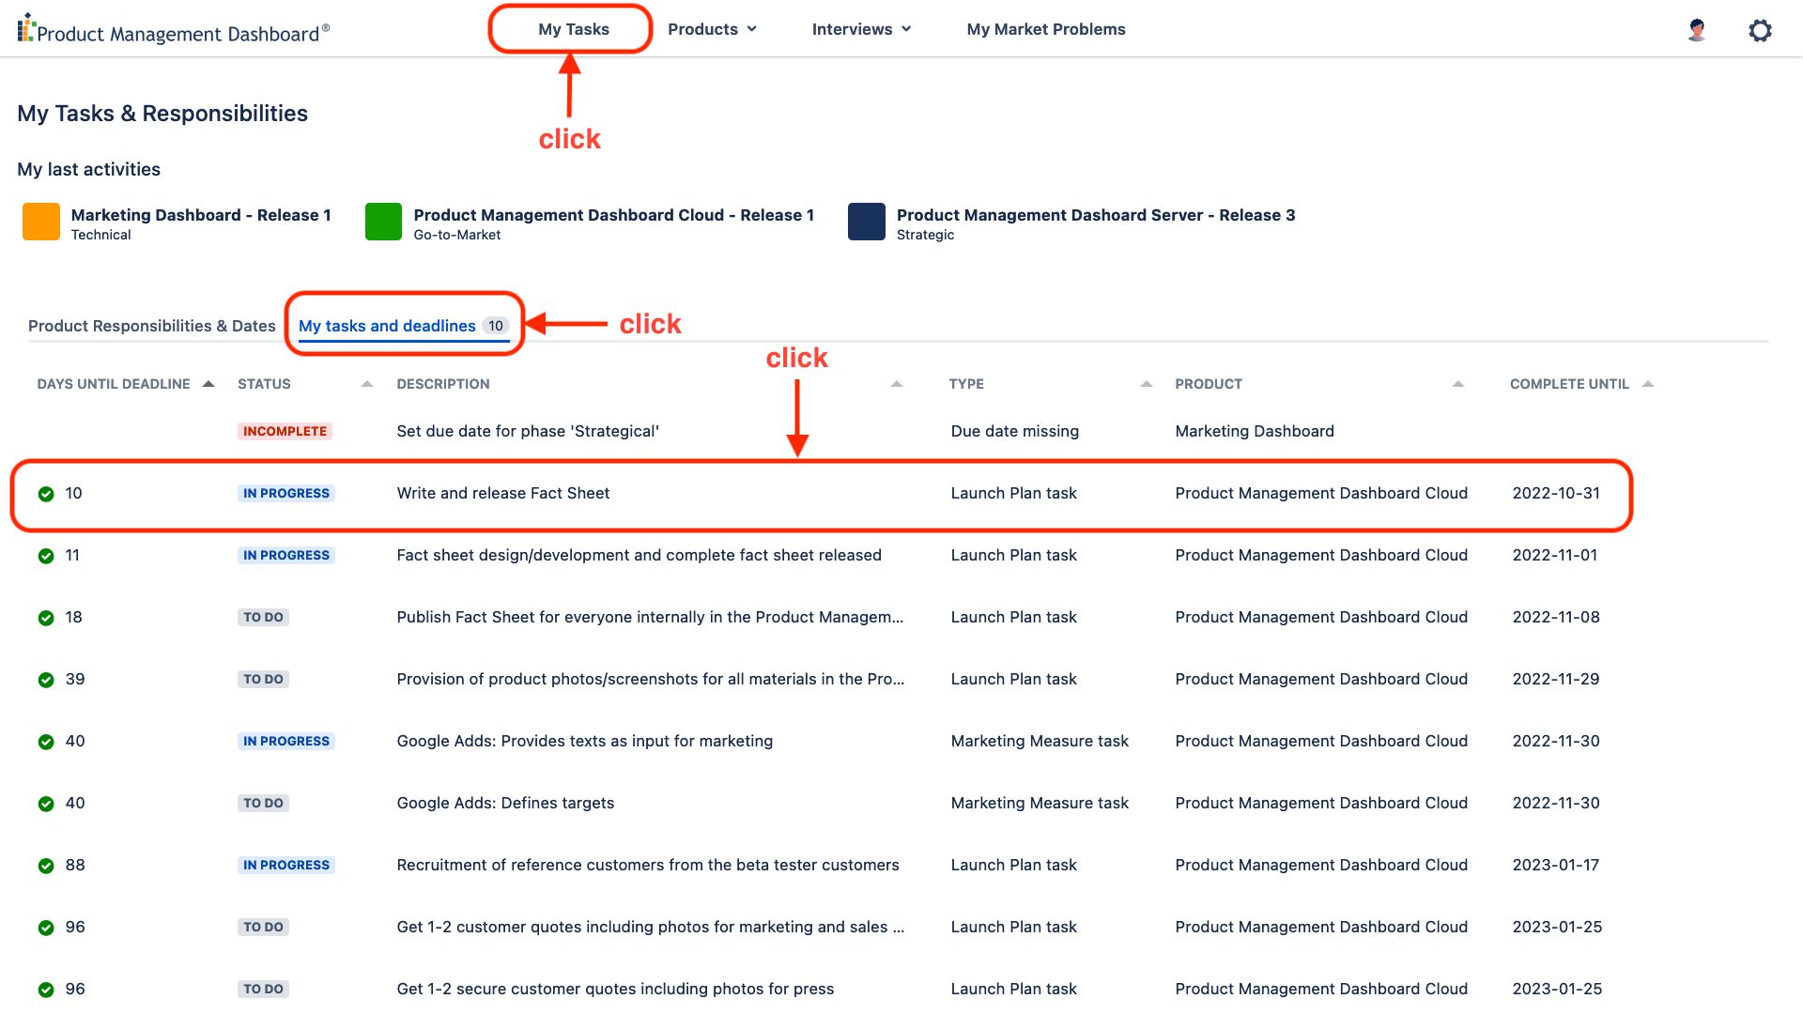This screenshot has height=1014, width=1803.
Task: Click the INCOMPLETE status badge
Action: (x=285, y=431)
